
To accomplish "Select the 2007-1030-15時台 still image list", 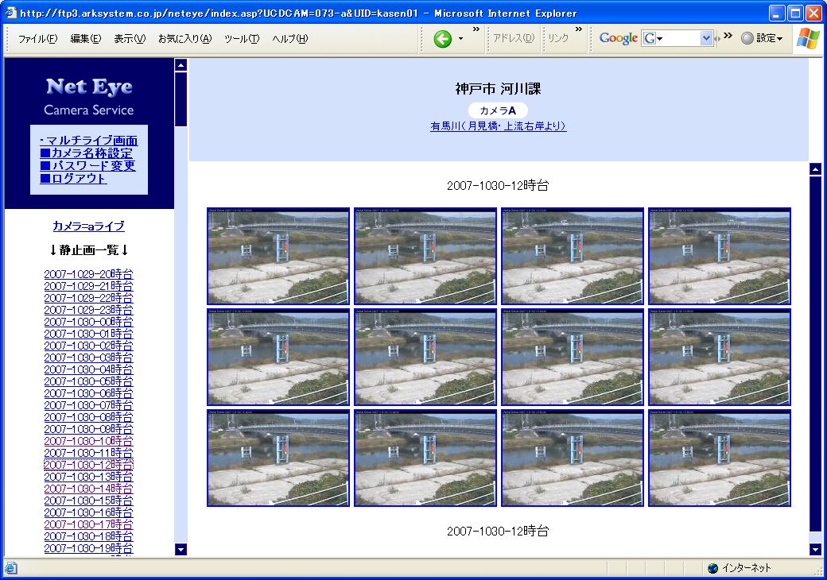I will (x=88, y=501).
